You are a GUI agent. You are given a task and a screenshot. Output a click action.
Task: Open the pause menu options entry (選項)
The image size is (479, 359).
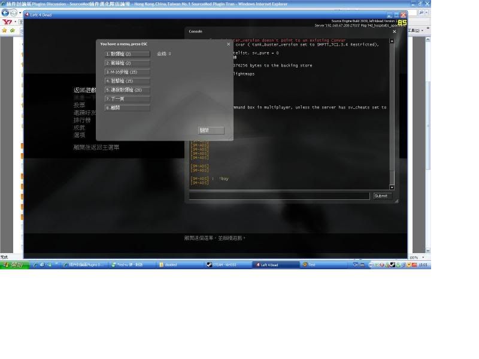click(x=79, y=135)
